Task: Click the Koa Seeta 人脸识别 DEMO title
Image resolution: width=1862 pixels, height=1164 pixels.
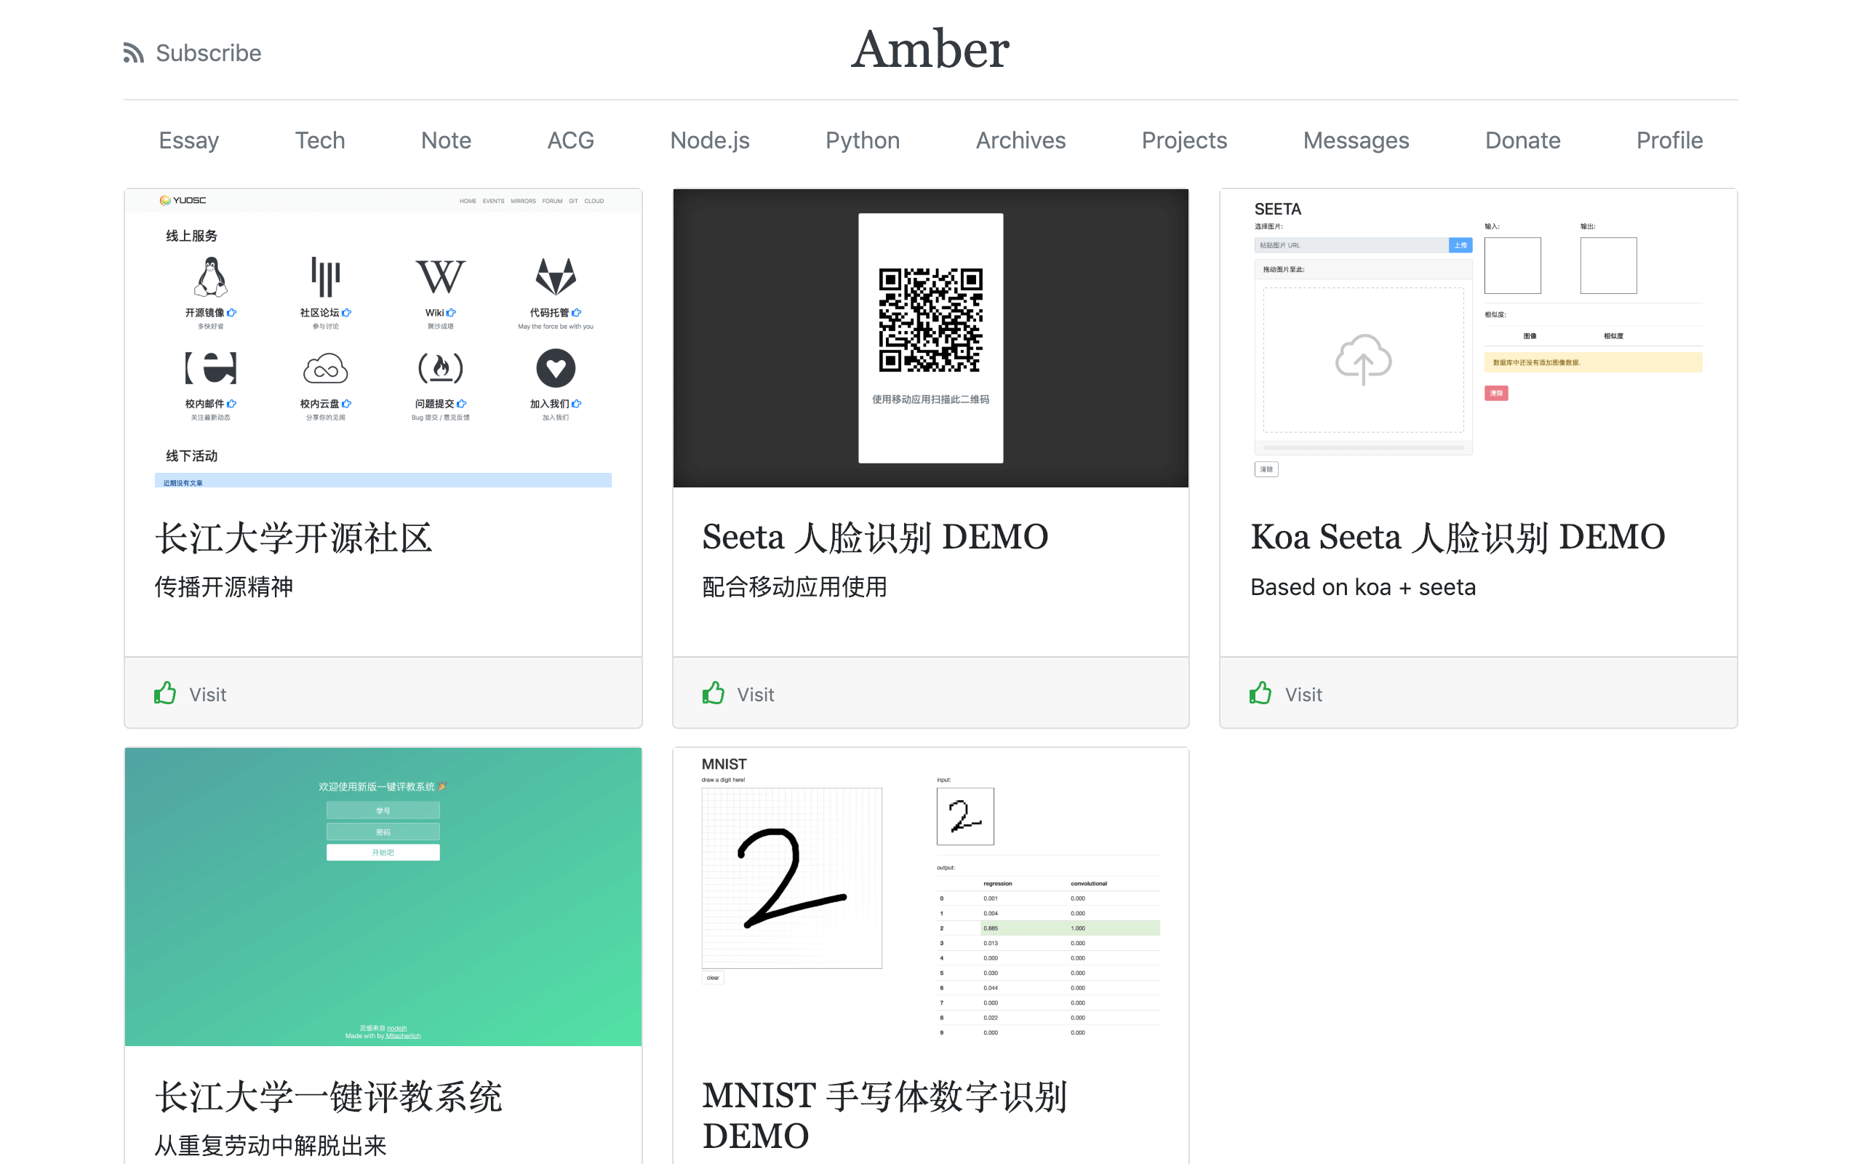Action: click(1458, 537)
